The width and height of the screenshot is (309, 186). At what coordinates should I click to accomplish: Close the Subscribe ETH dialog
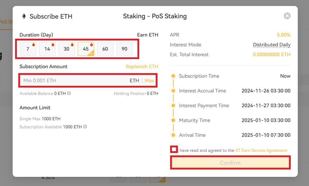click(287, 16)
